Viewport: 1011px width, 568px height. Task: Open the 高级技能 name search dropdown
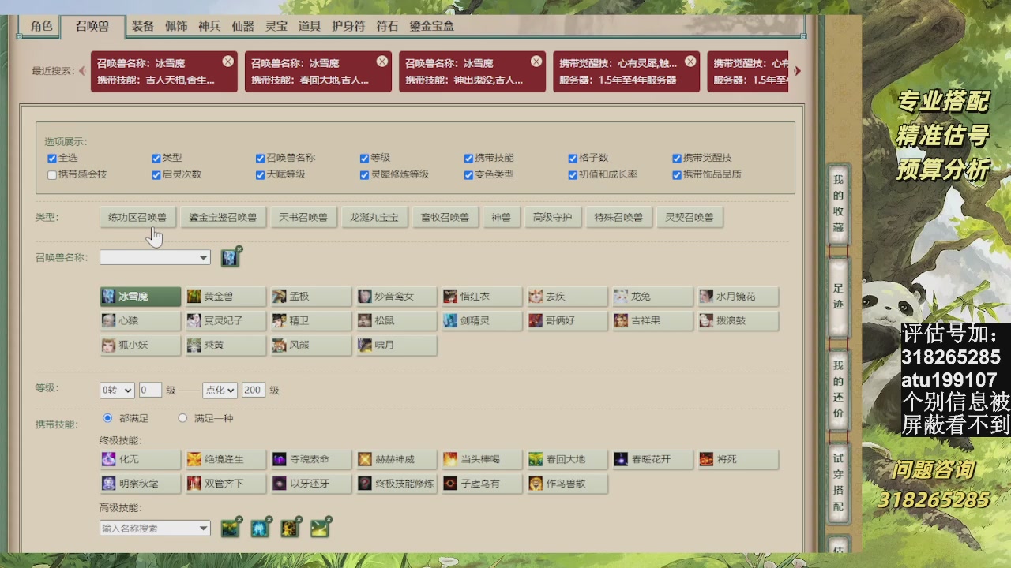click(155, 529)
